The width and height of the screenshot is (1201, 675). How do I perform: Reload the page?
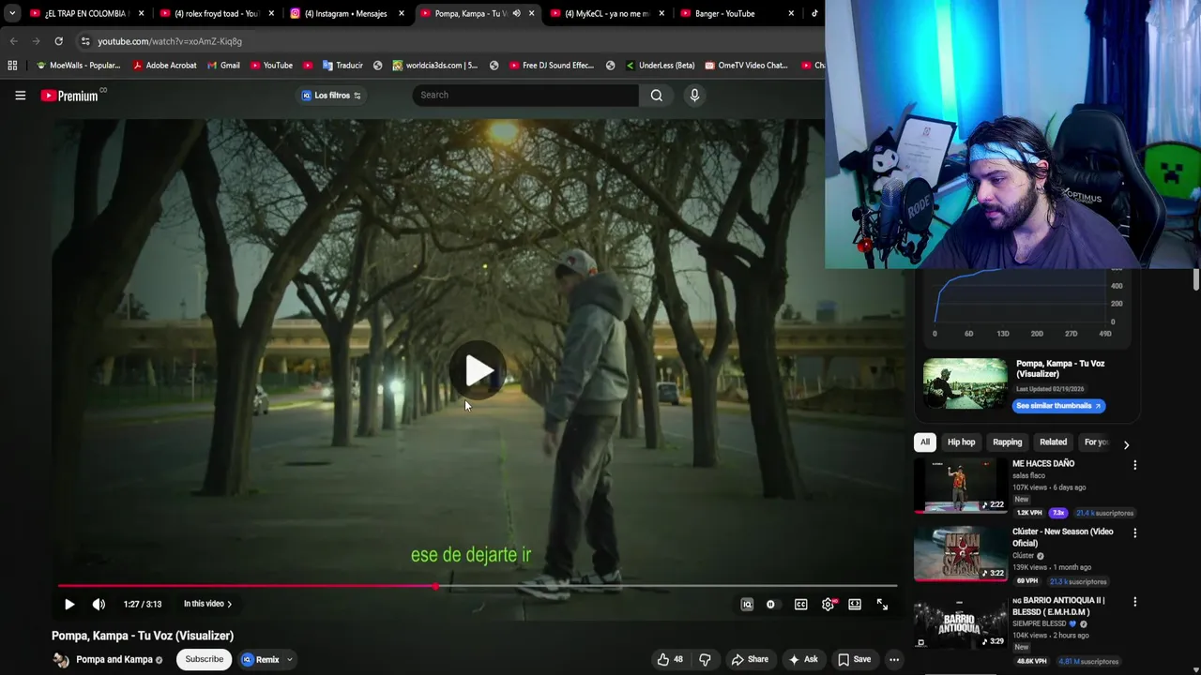pos(58,41)
